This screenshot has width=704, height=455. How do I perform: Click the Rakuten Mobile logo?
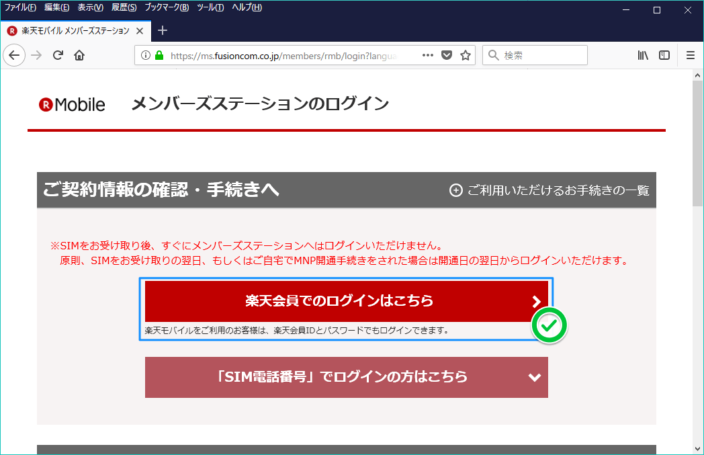(72, 105)
